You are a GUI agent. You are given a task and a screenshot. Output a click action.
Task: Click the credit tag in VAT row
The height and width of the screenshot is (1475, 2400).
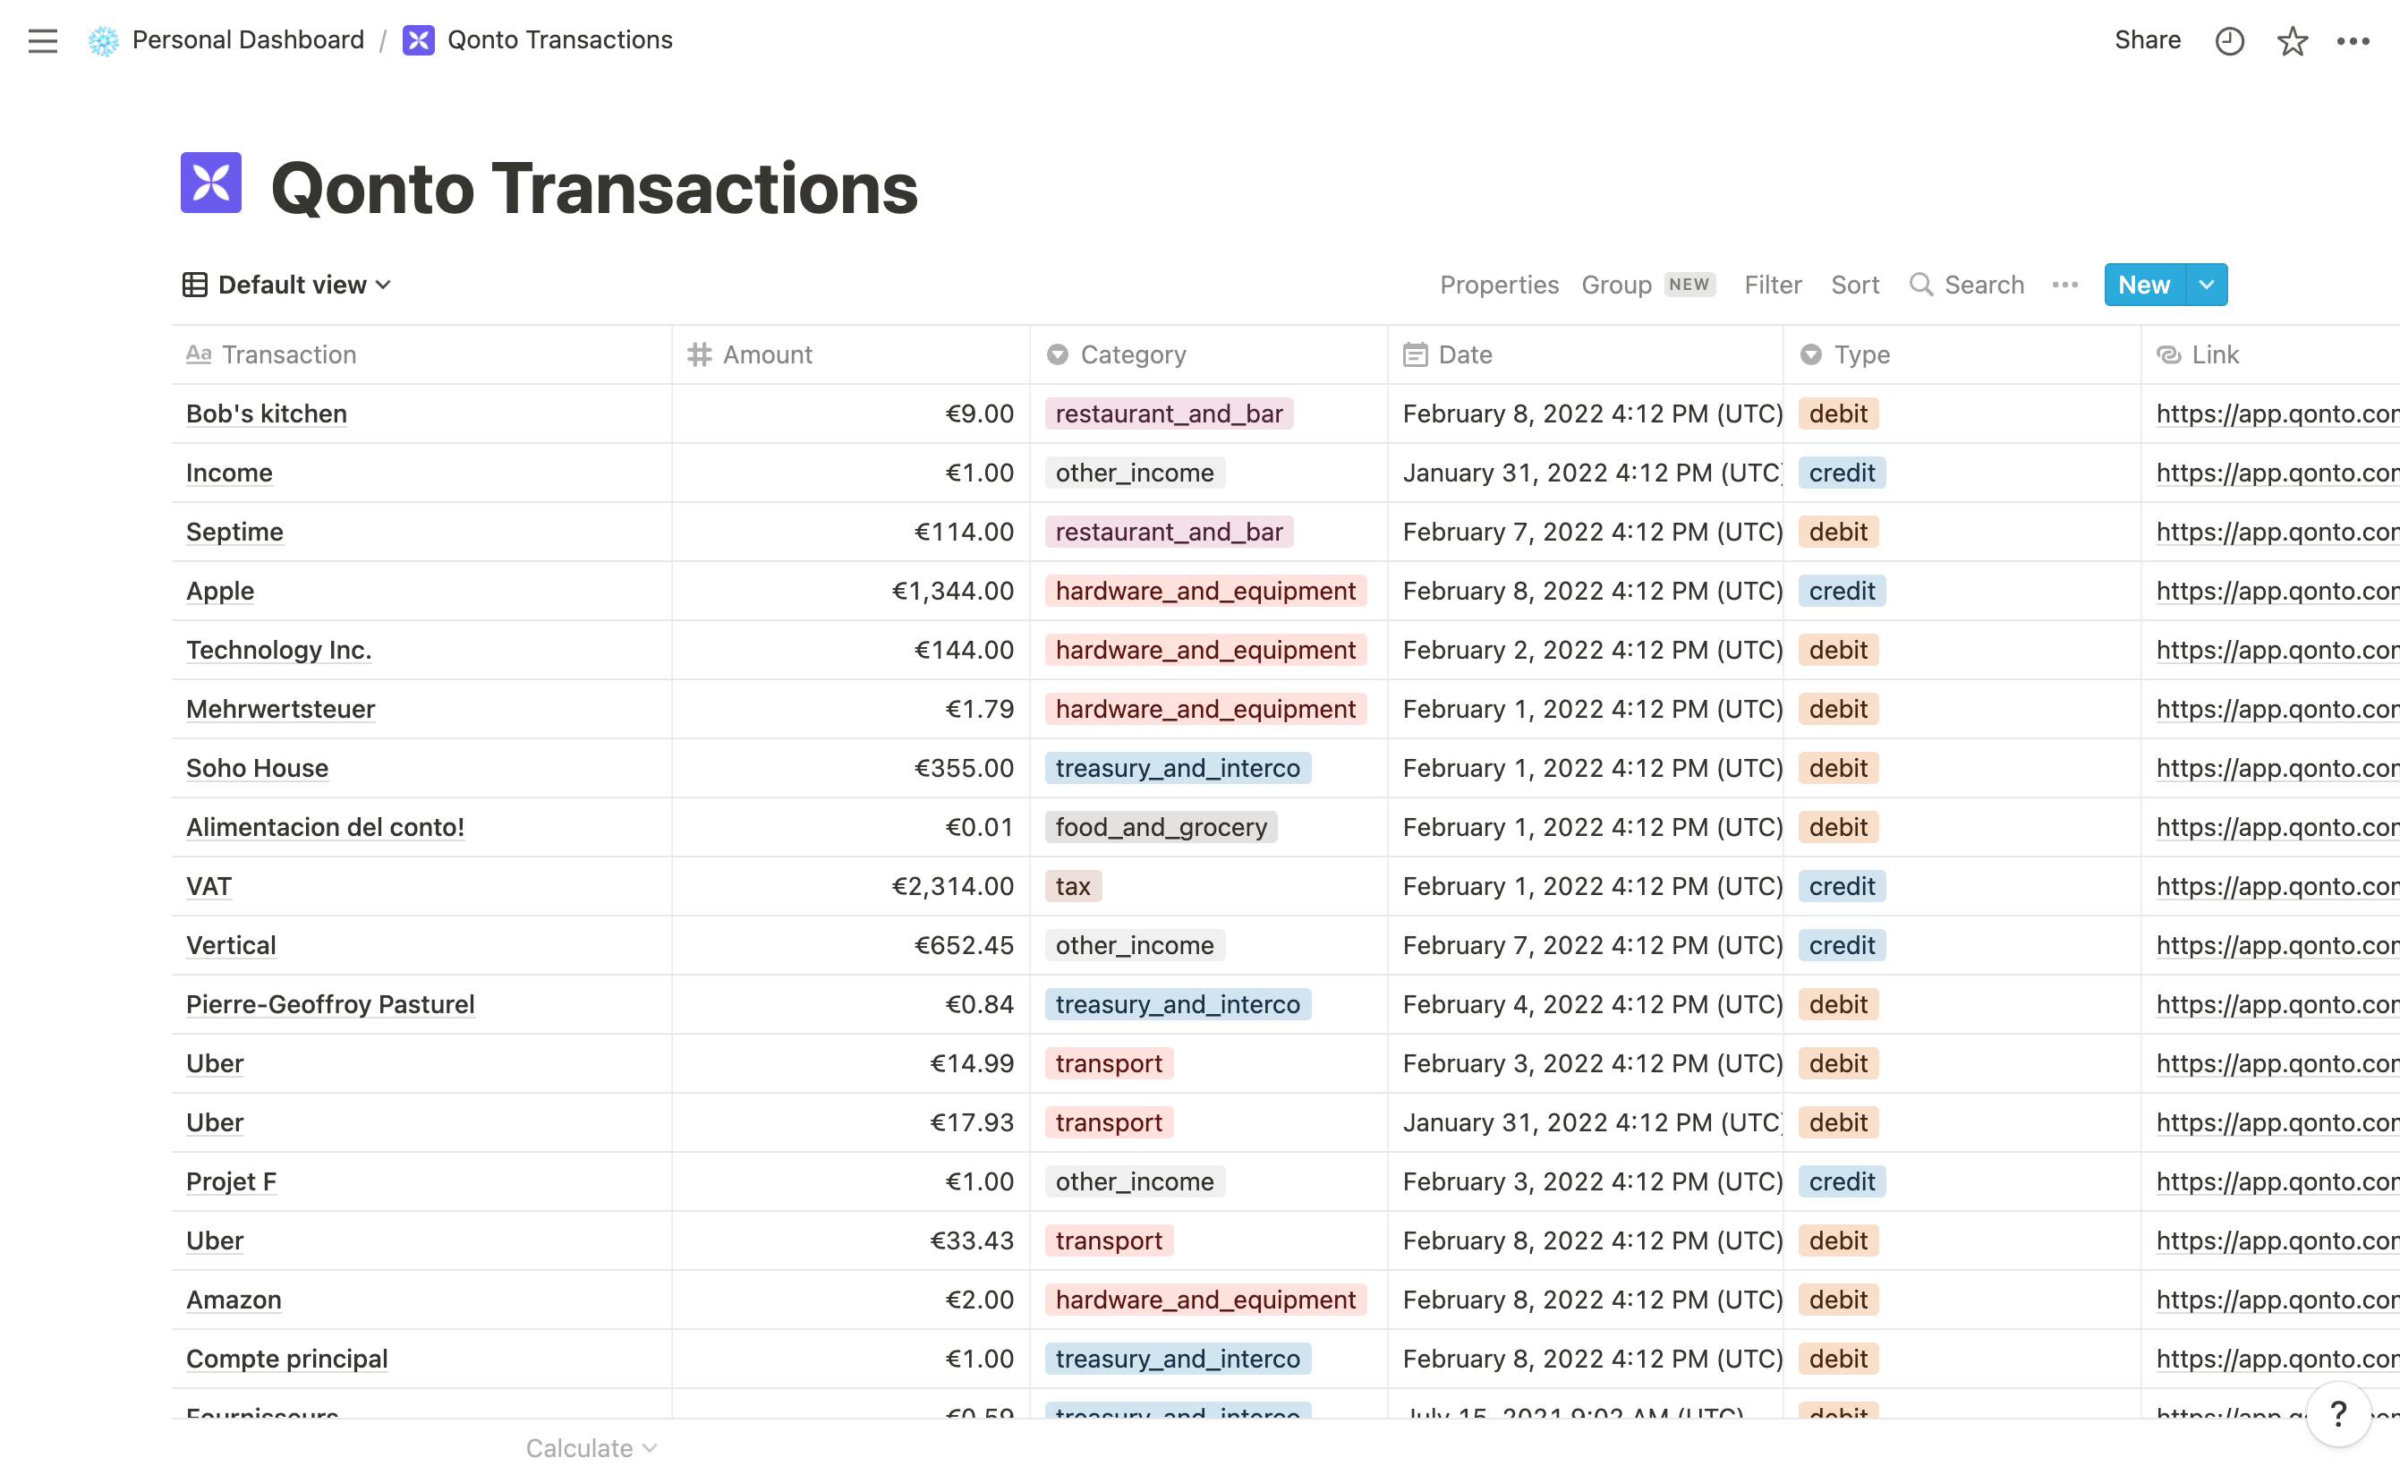point(1842,886)
